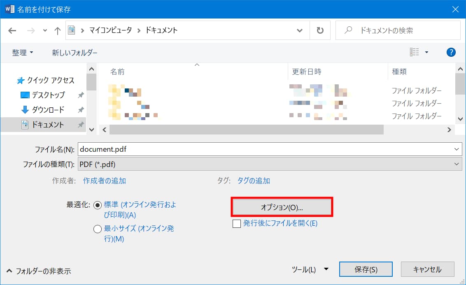The height and width of the screenshot is (285, 466).
Task: Open the 整理 menu
Action: [x=23, y=53]
